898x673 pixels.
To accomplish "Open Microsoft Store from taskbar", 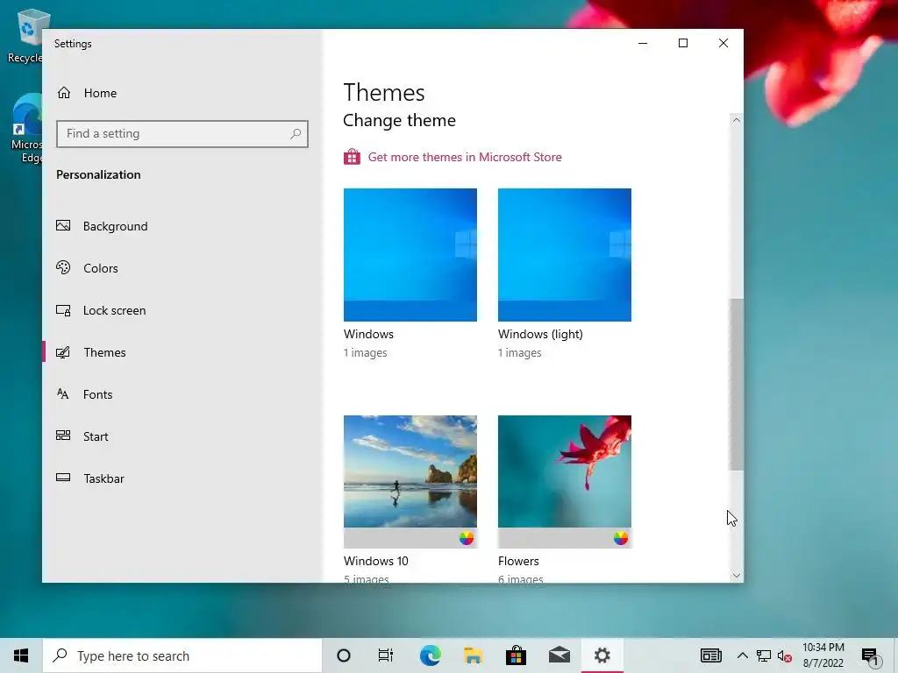I will coord(516,655).
